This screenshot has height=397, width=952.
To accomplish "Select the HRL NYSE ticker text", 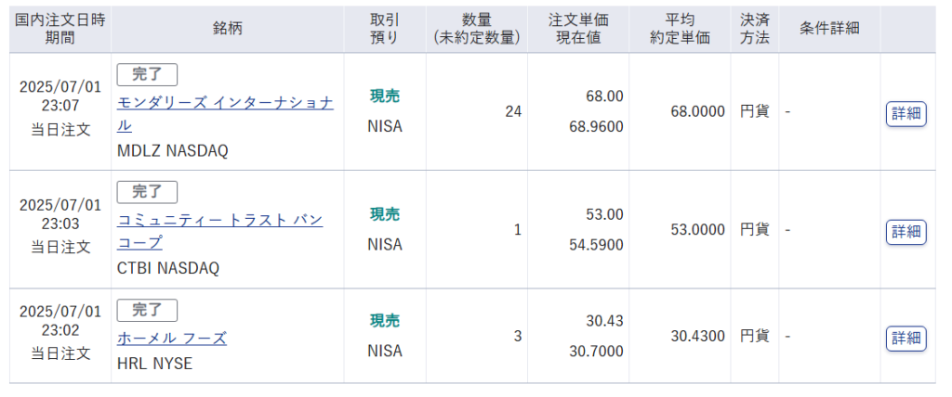I will tap(154, 363).
